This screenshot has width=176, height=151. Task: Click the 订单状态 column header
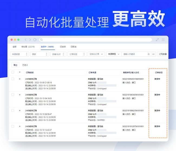tap(159, 73)
